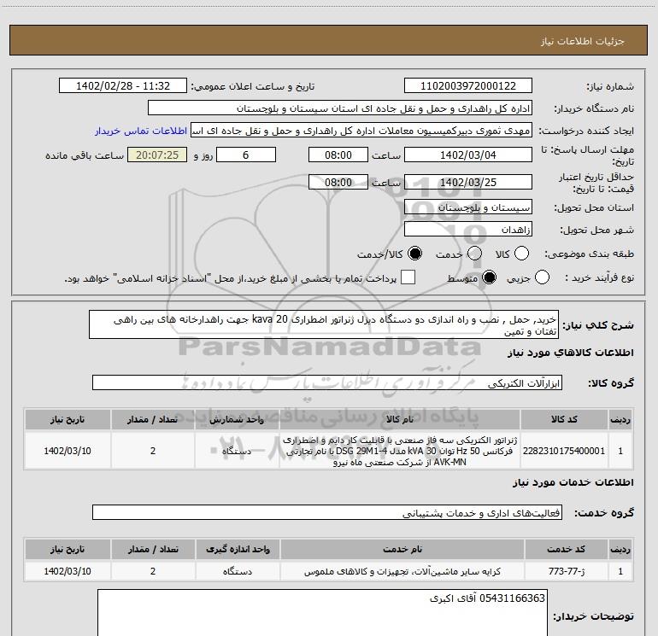Click the buyer organization name field
Screen dimensions: 658x636
click(340, 108)
